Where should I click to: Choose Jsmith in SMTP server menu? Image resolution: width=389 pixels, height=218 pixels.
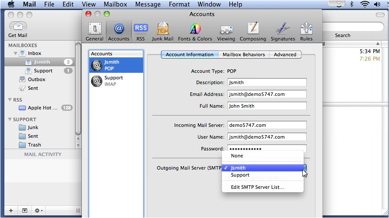pyautogui.click(x=263, y=168)
